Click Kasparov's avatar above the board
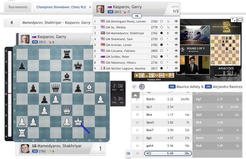This screenshot has height=159, width=246. tap(25, 39)
